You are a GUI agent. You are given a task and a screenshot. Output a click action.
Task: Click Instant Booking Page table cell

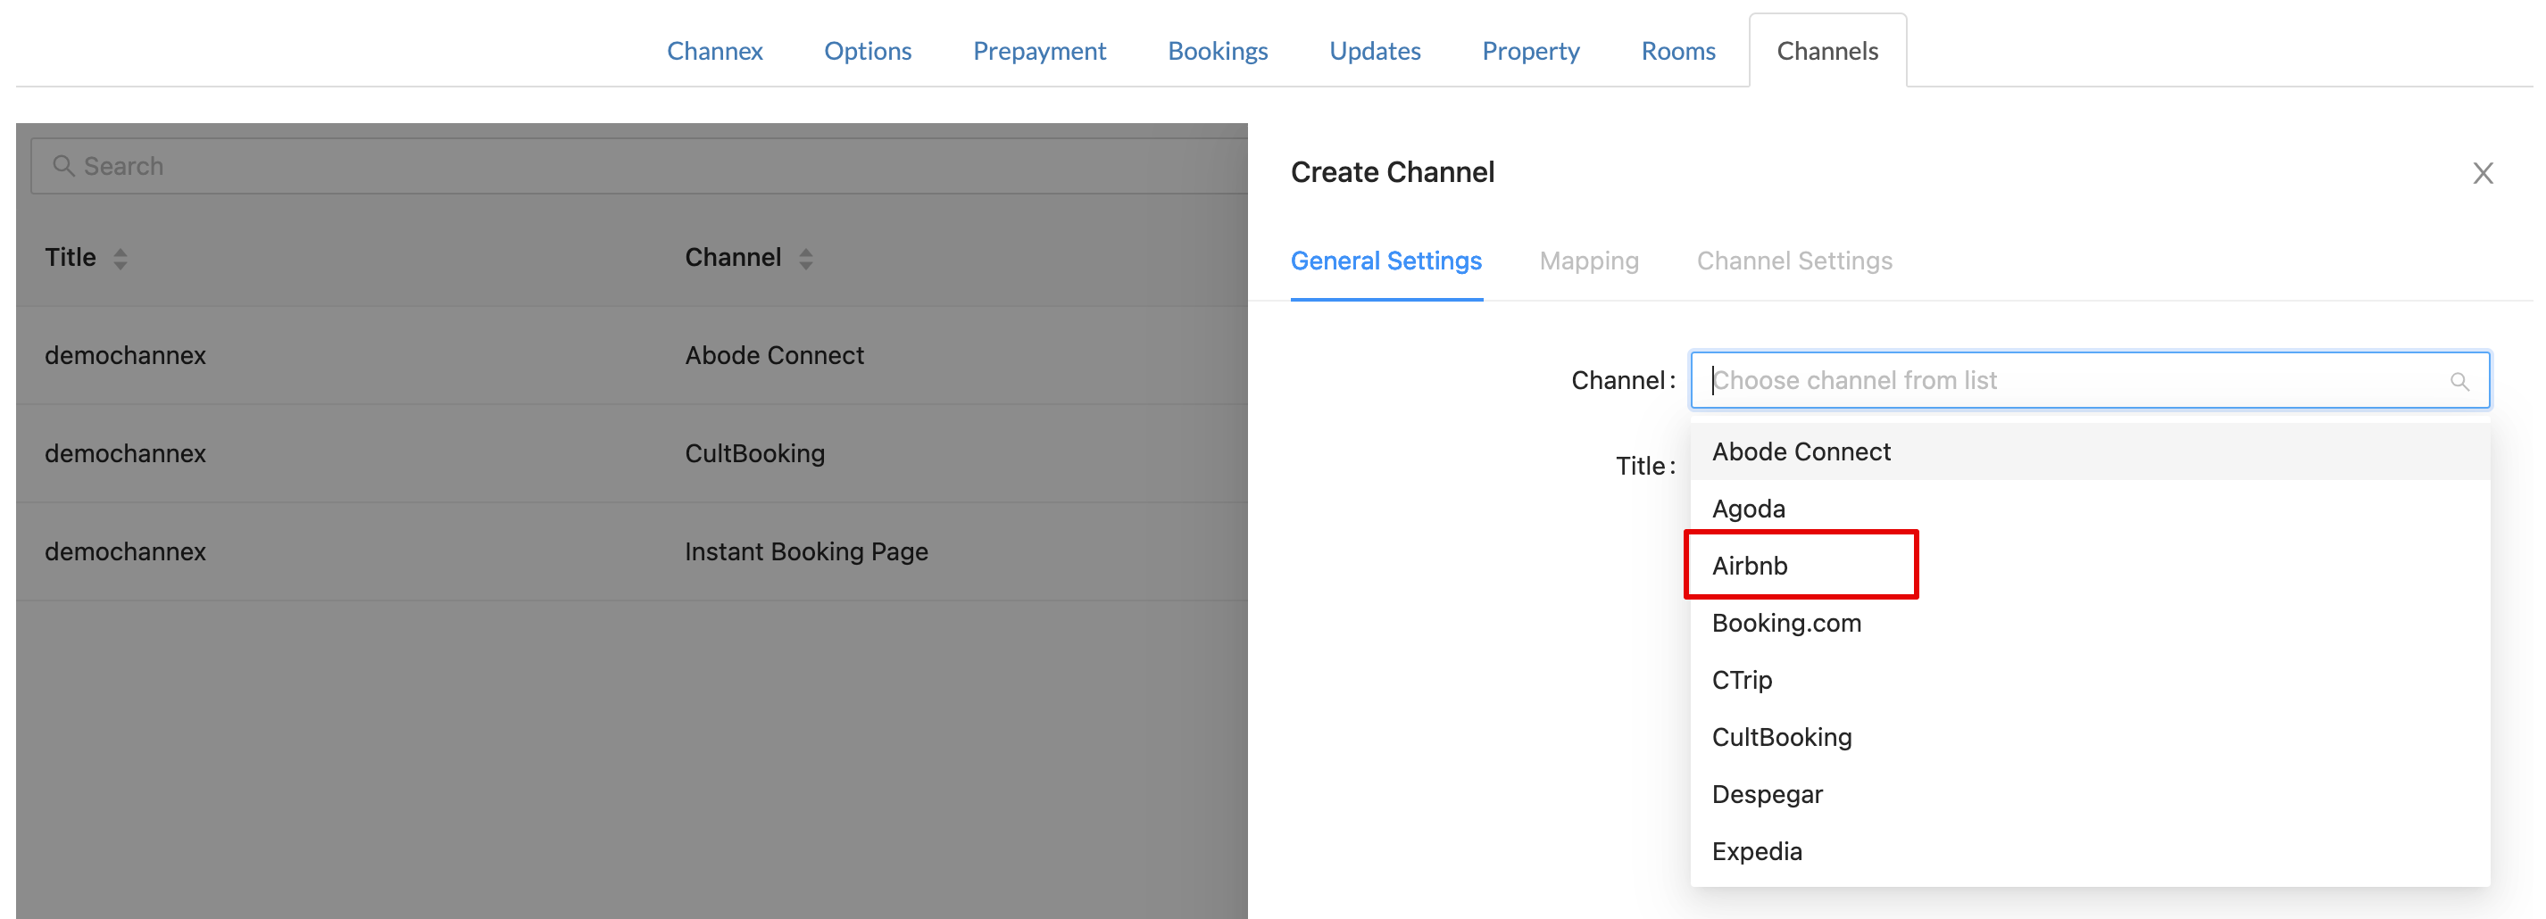coord(806,551)
